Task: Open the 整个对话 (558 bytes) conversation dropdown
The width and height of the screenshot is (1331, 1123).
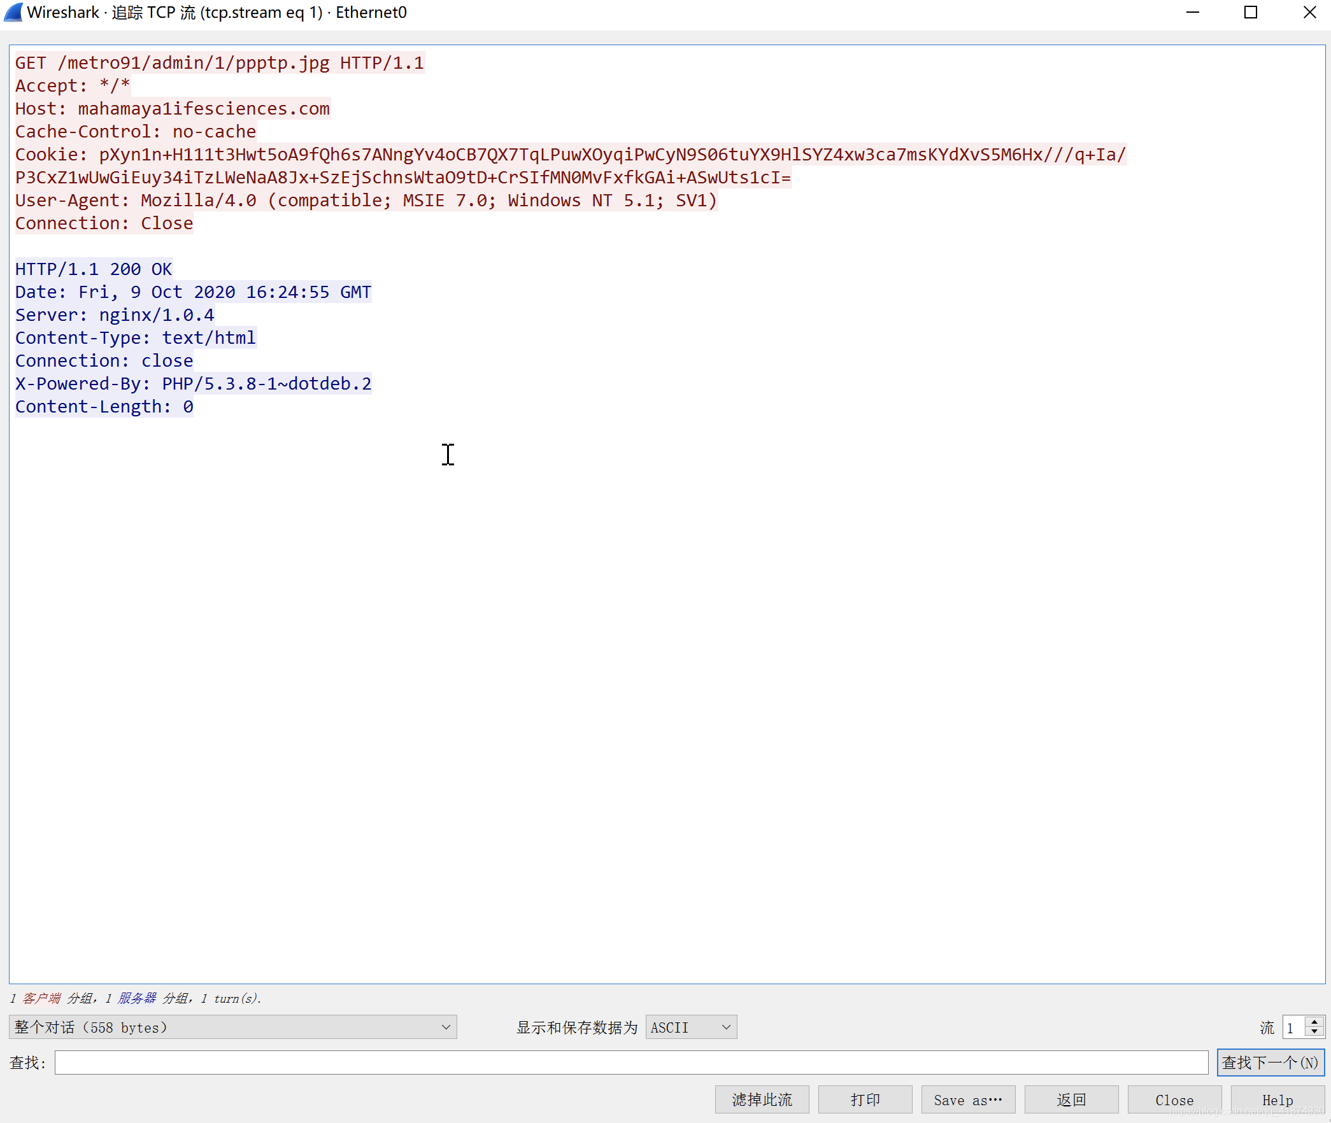Action: (x=232, y=1027)
